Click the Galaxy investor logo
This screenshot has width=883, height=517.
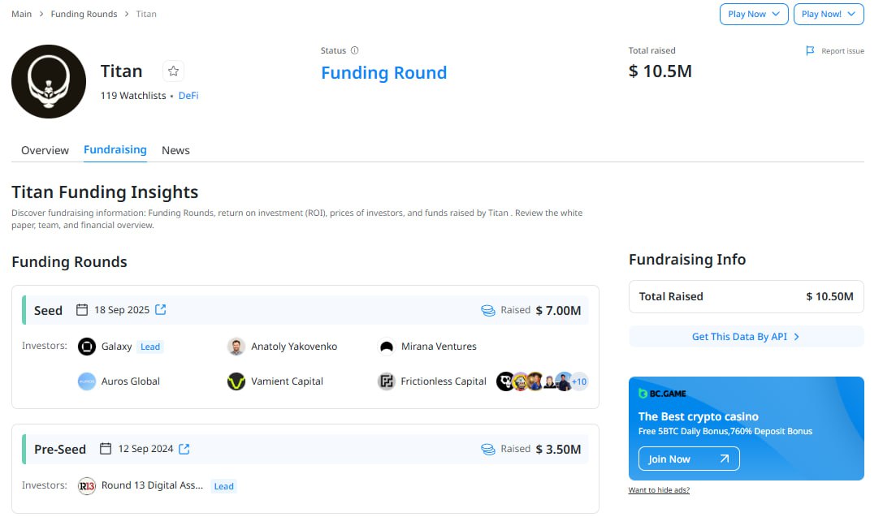87,347
